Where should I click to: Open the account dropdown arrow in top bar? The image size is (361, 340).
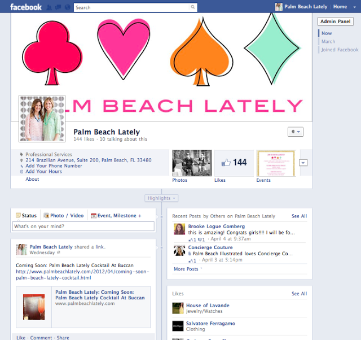coord(355,7)
